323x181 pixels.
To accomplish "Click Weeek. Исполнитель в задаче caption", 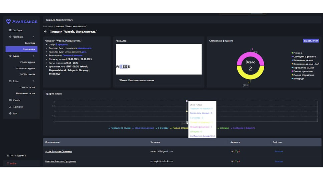I will (x=137, y=80).
